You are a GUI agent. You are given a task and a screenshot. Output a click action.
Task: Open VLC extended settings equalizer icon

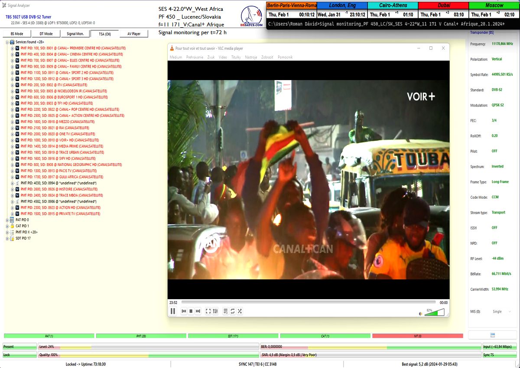(x=215, y=311)
